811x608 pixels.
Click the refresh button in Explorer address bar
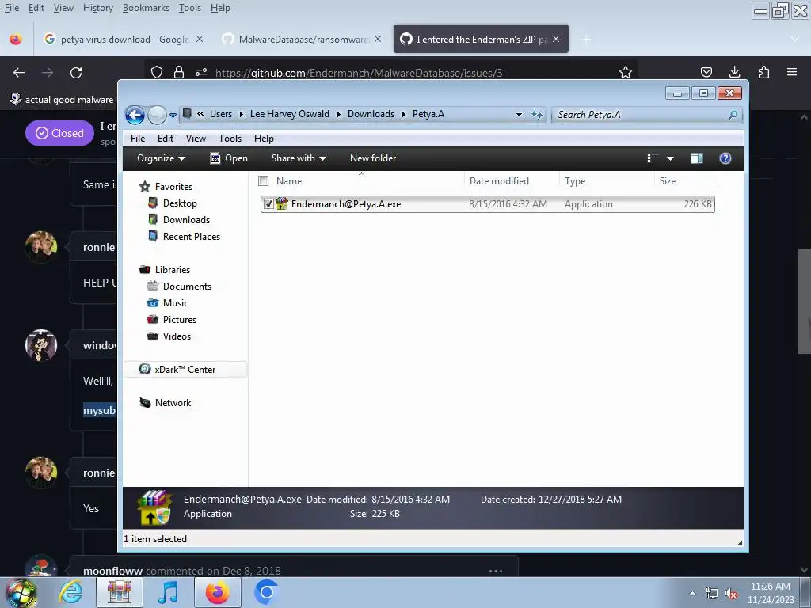coord(537,114)
